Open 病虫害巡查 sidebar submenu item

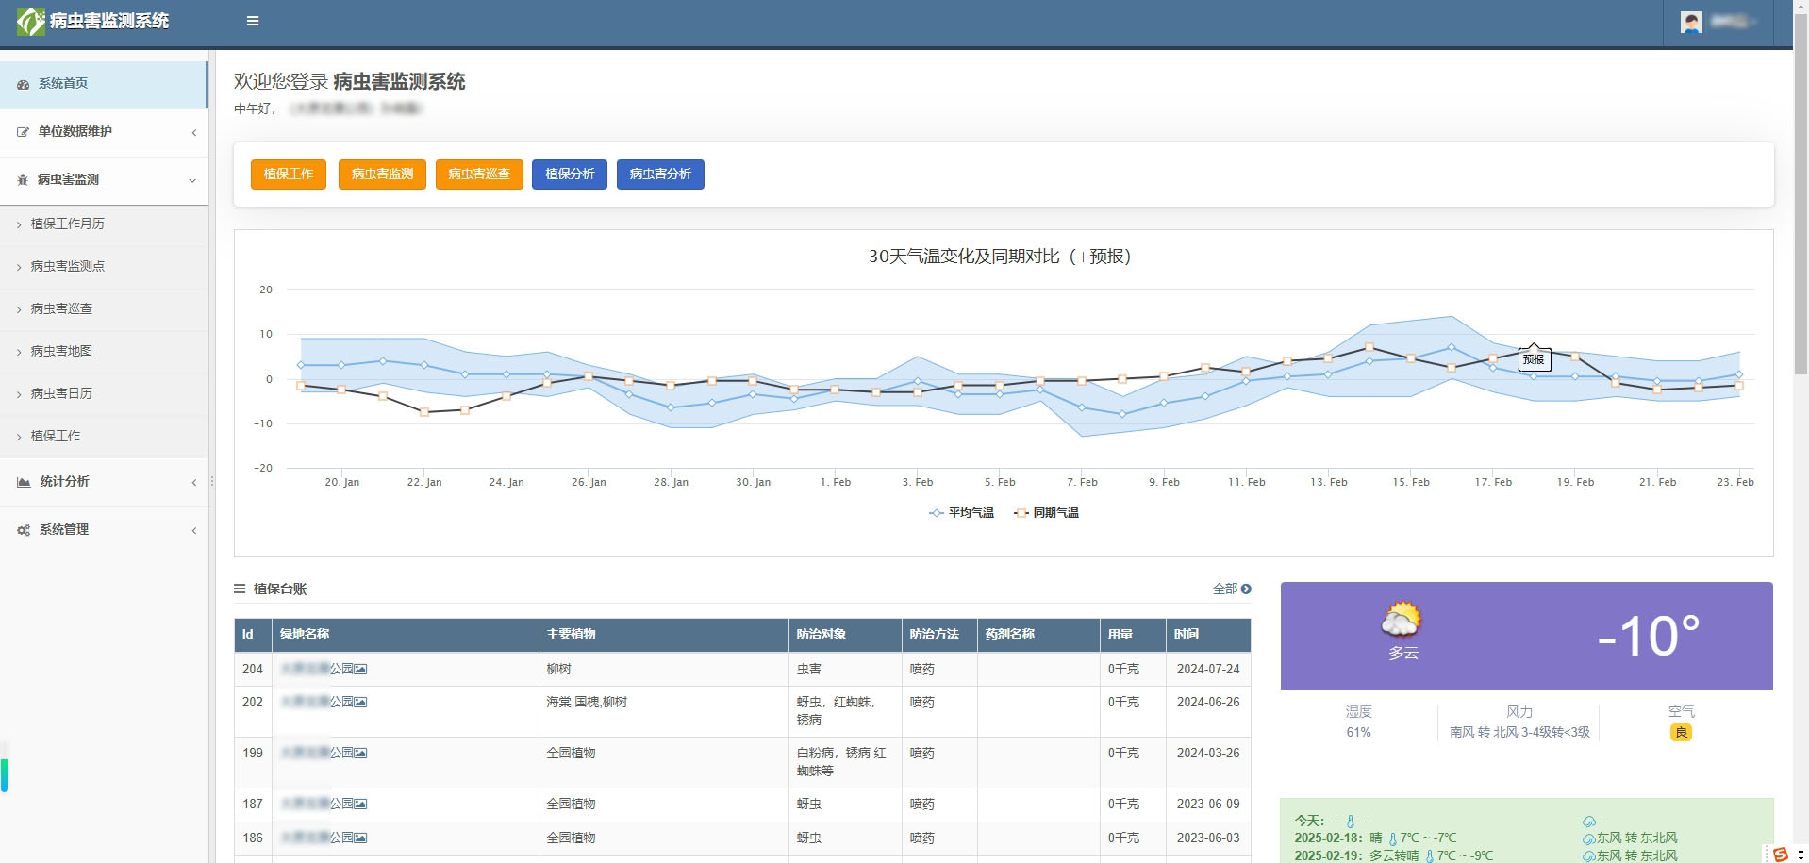104,308
